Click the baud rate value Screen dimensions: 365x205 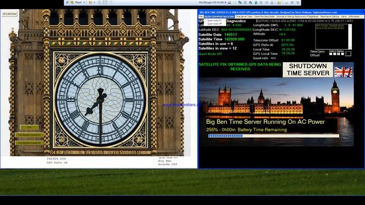273,58
